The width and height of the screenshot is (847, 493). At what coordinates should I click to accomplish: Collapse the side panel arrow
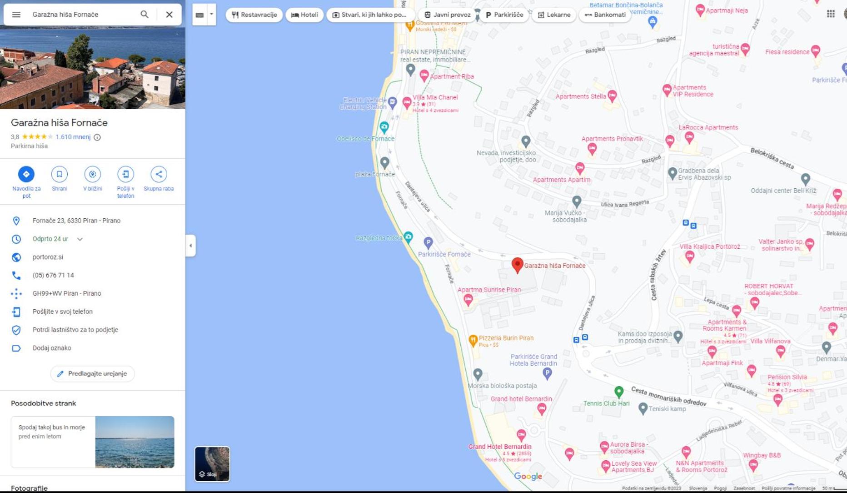(x=191, y=246)
